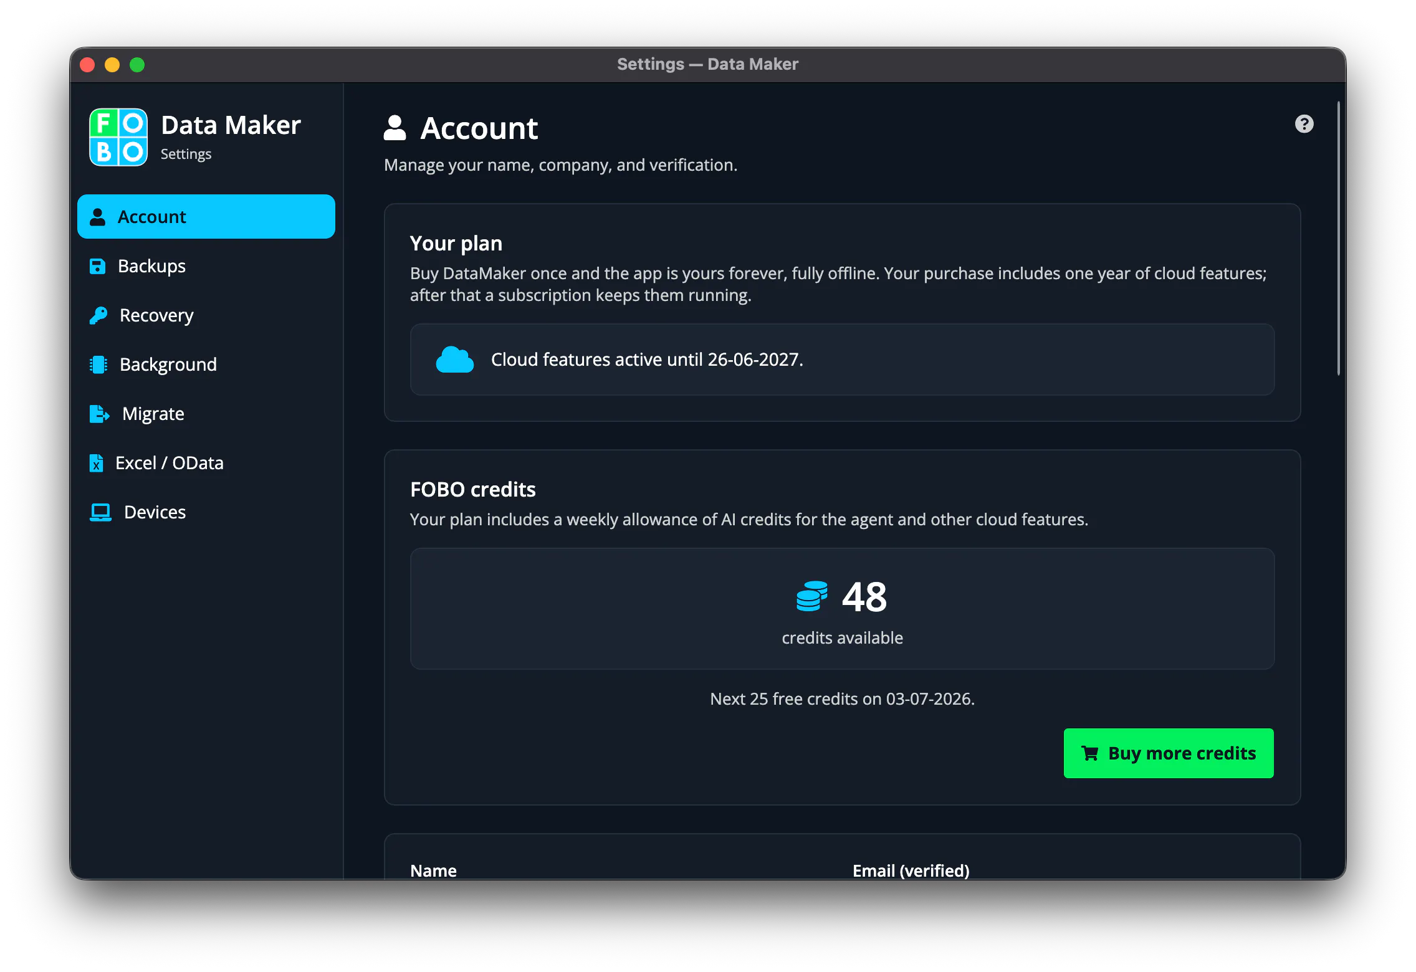Click the '48' credits count
Image resolution: width=1416 pixels, height=972 pixels.
click(864, 596)
